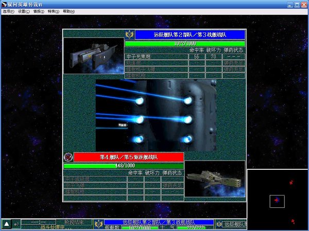The width and height of the screenshot is (309, 231).
Task: Click the 战斗处理中 status text
Action: [x=53, y=227]
